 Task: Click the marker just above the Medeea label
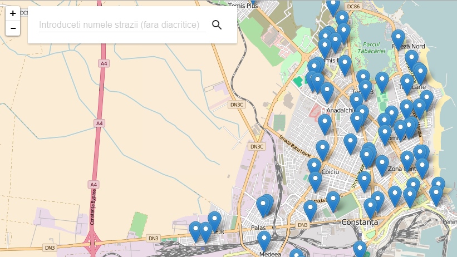click(x=264, y=240)
